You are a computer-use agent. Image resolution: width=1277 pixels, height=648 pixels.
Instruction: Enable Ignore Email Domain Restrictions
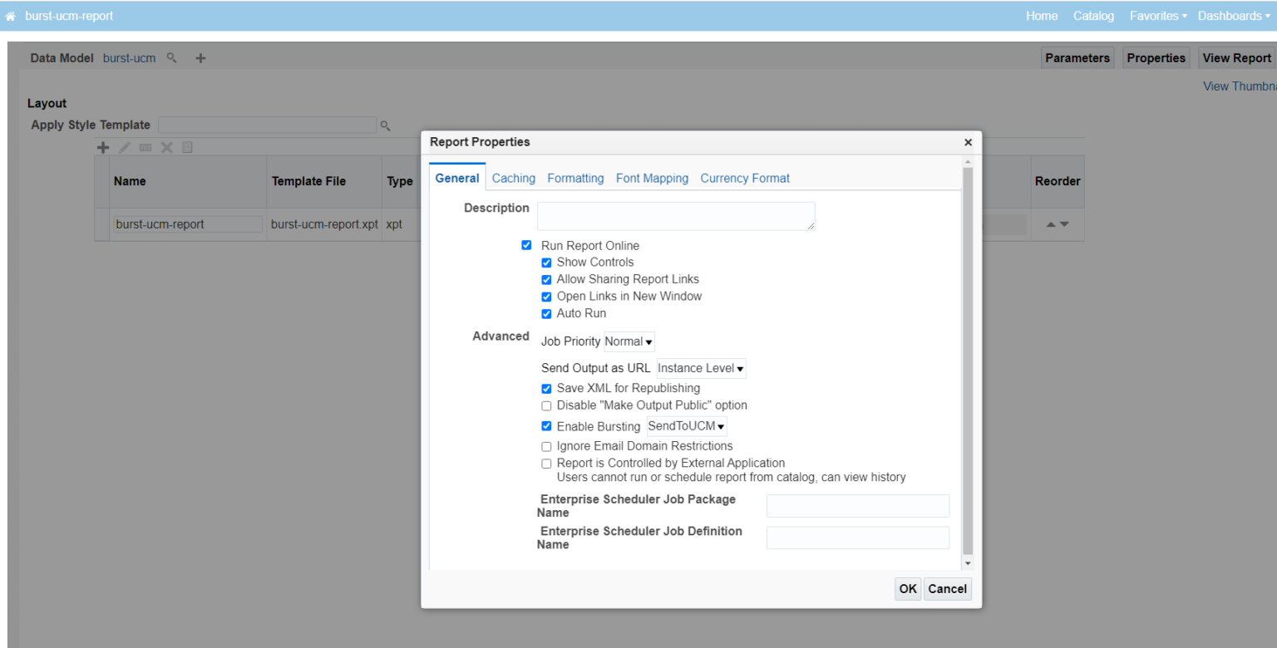click(546, 446)
